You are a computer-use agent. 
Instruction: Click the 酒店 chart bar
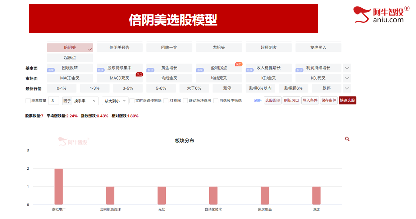point(316,196)
